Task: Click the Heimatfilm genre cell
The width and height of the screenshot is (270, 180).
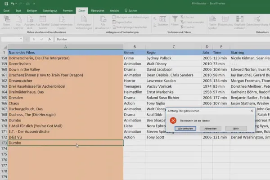Action: point(135,92)
